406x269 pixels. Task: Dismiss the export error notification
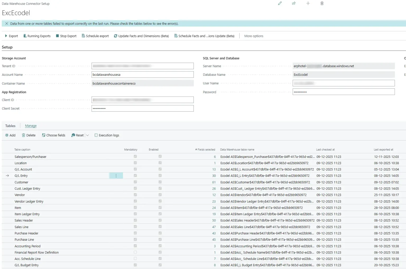(7, 23)
